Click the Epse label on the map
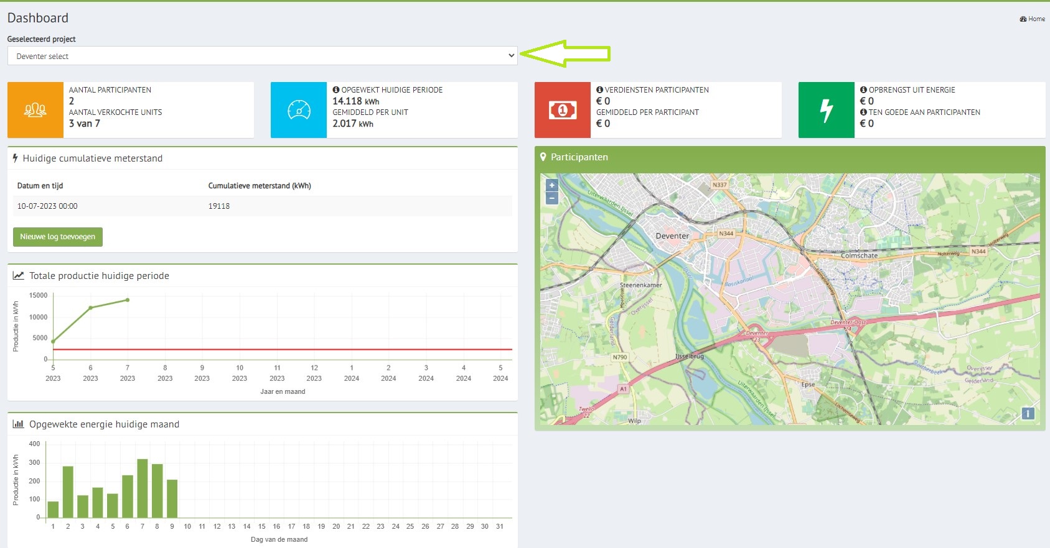1050x548 pixels. pyautogui.click(x=808, y=385)
